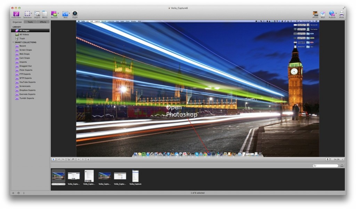The height and width of the screenshot is (209, 356).
Task: Open the Trash in Library
Action: pyautogui.click(x=22, y=39)
